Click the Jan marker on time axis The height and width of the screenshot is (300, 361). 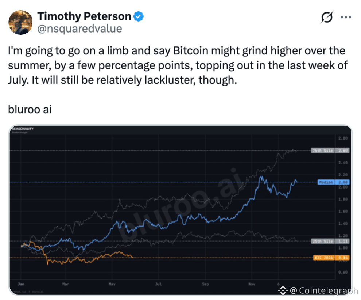coord(21,284)
